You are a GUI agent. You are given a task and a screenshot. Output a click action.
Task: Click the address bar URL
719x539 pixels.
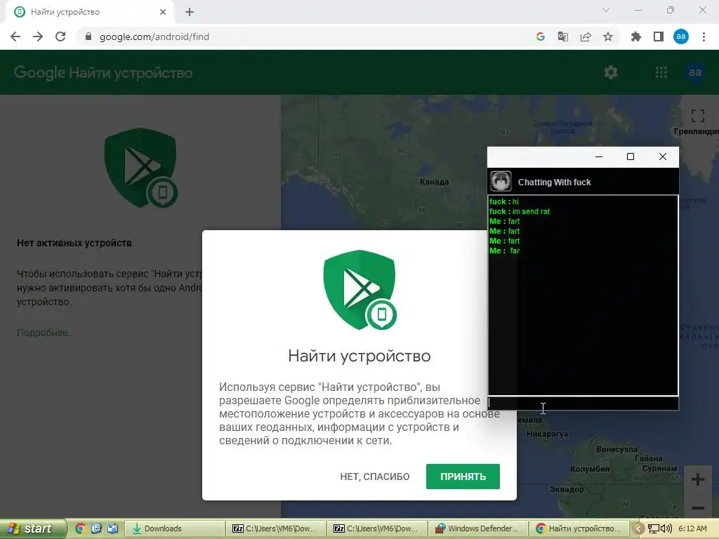154,36
